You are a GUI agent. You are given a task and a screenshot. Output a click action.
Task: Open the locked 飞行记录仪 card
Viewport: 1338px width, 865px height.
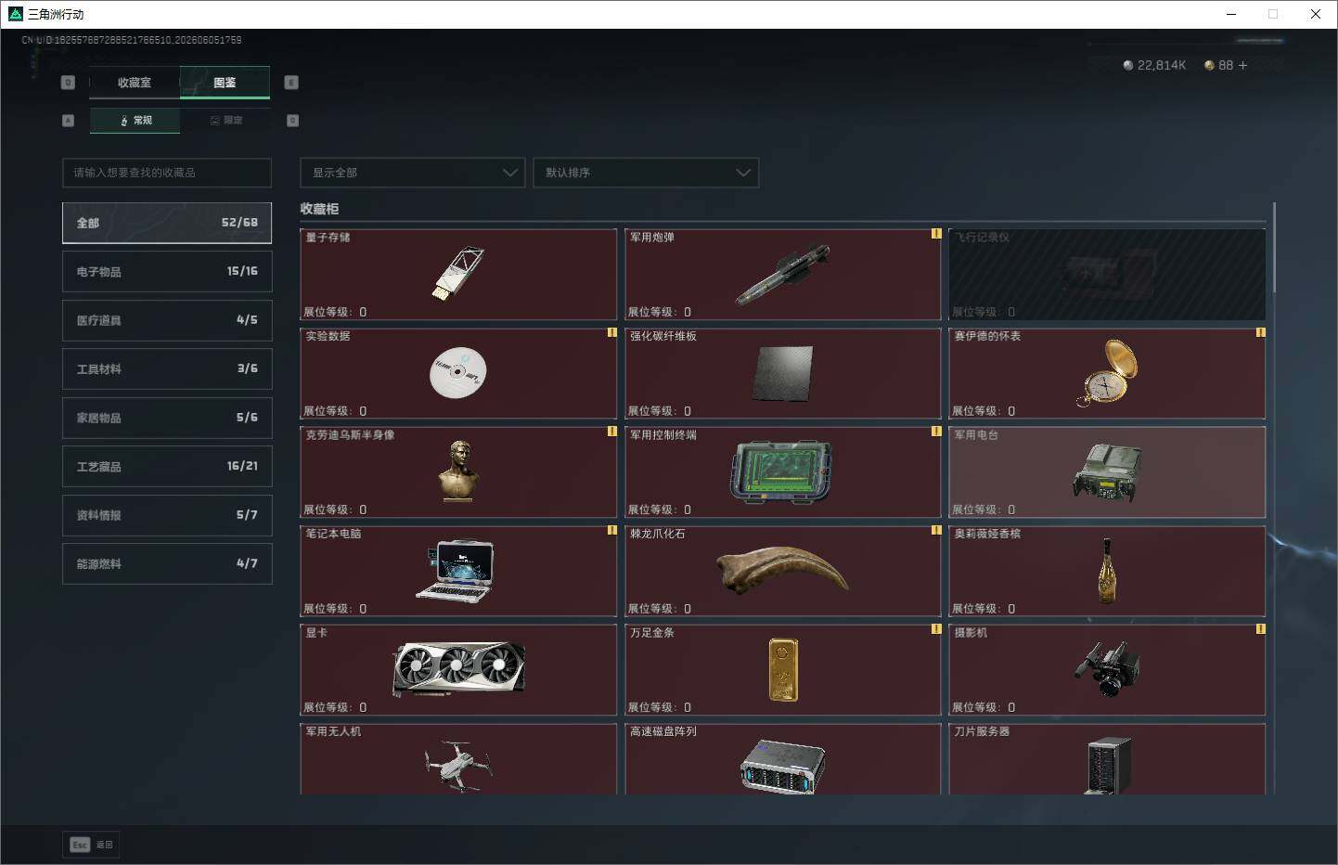point(1107,274)
